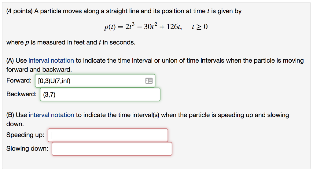This screenshot has height=172, width=313.
Task: Click the 2t³ term in the formula
Action: pos(130,26)
